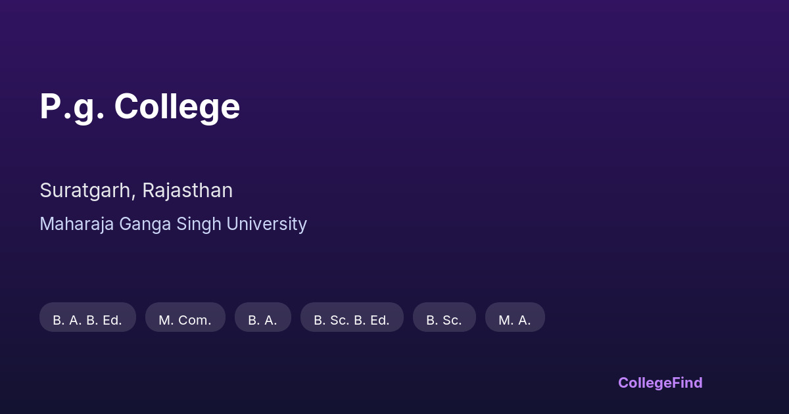The height and width of the screenshot is (414, 789).
Task: Click the word University in the affiliation line
Action: point(266,224)
